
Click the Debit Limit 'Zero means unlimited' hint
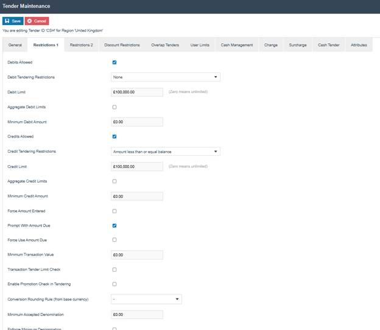click(x=188, y=92)
